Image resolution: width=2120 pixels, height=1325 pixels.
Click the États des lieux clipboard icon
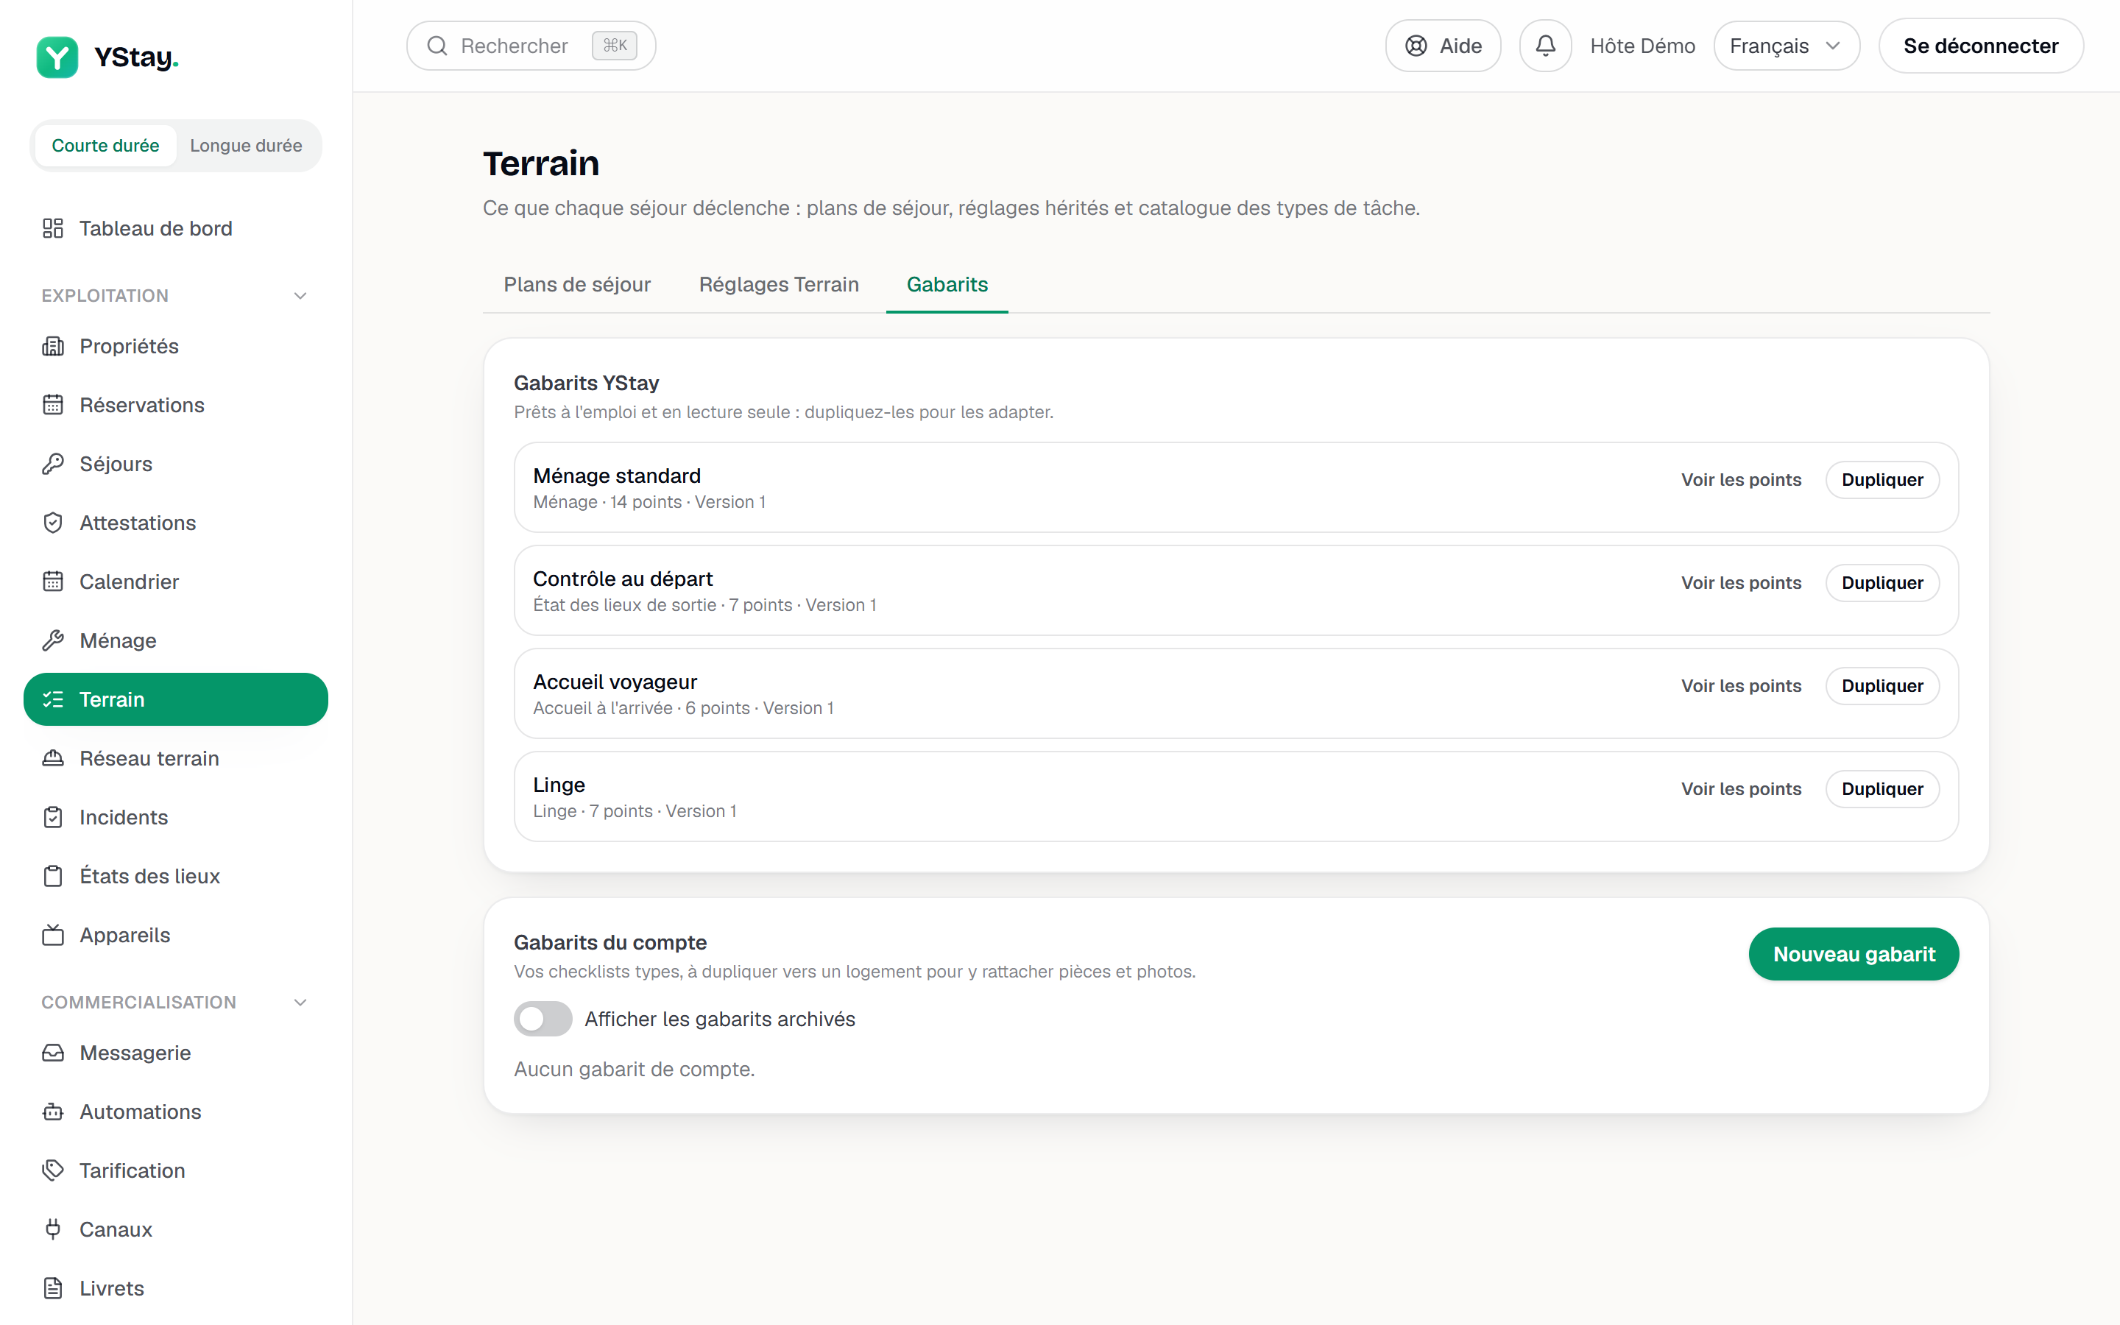coord(52,875)
